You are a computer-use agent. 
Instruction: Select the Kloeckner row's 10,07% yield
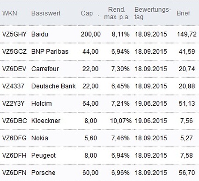pyautogui.click(x=121, y=121)
